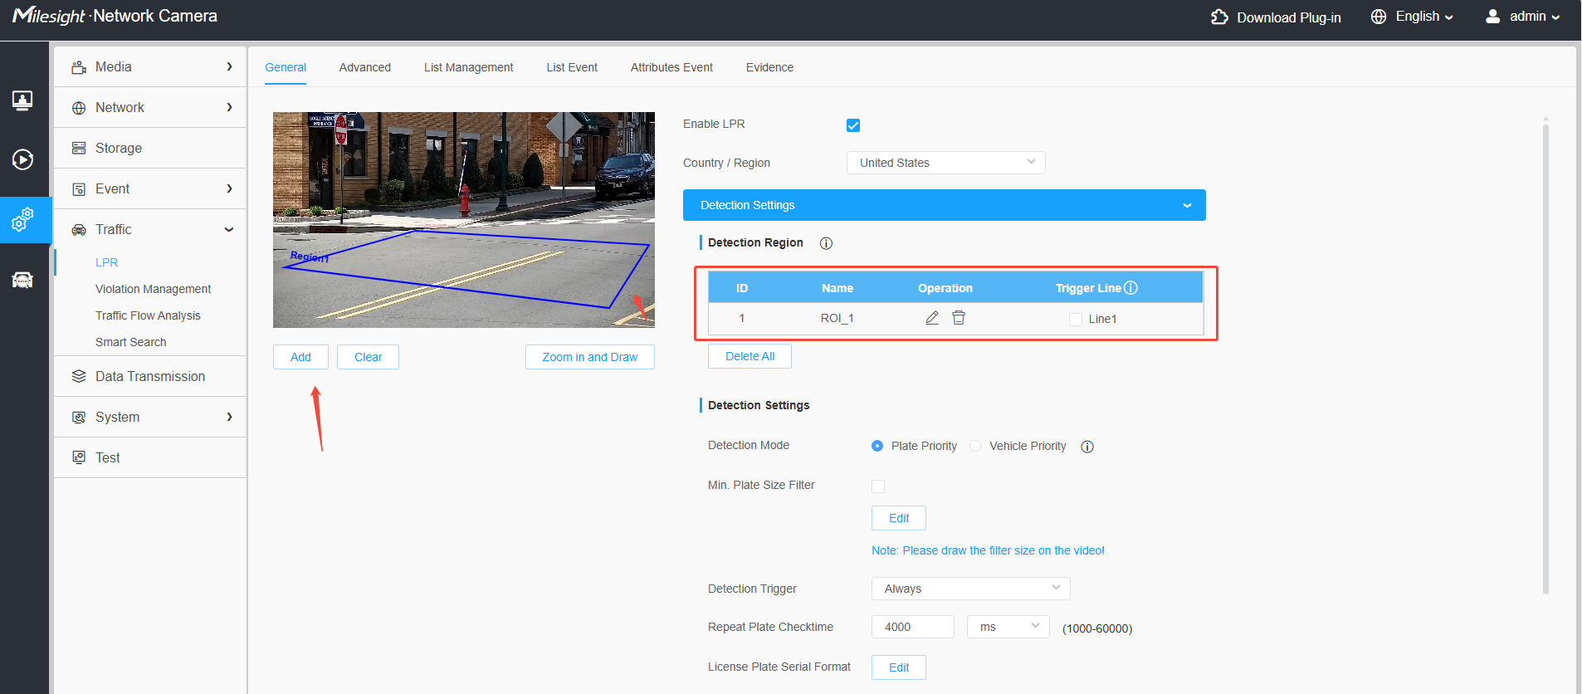Enable the Line1 trigger line checkbox
This screenshot has width=1582, height=694.
point(1076,320)
